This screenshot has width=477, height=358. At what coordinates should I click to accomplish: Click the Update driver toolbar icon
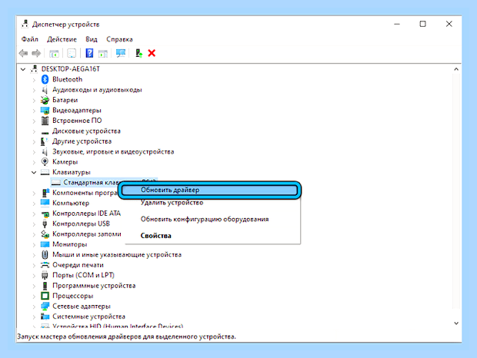tap(138, 53)
